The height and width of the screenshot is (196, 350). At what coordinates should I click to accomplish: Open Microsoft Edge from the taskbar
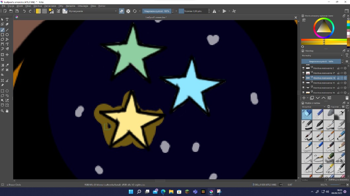click(163, 192)
